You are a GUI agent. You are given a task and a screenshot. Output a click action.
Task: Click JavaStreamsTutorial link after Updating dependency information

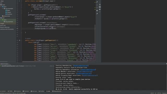[x=88, y=70]
